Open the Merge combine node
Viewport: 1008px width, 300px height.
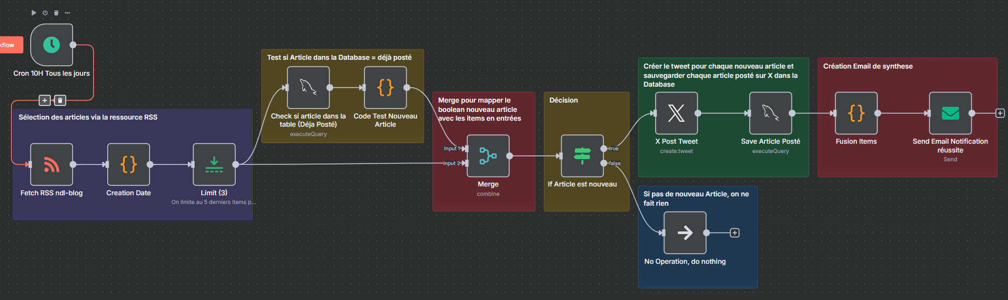point(488,156)
